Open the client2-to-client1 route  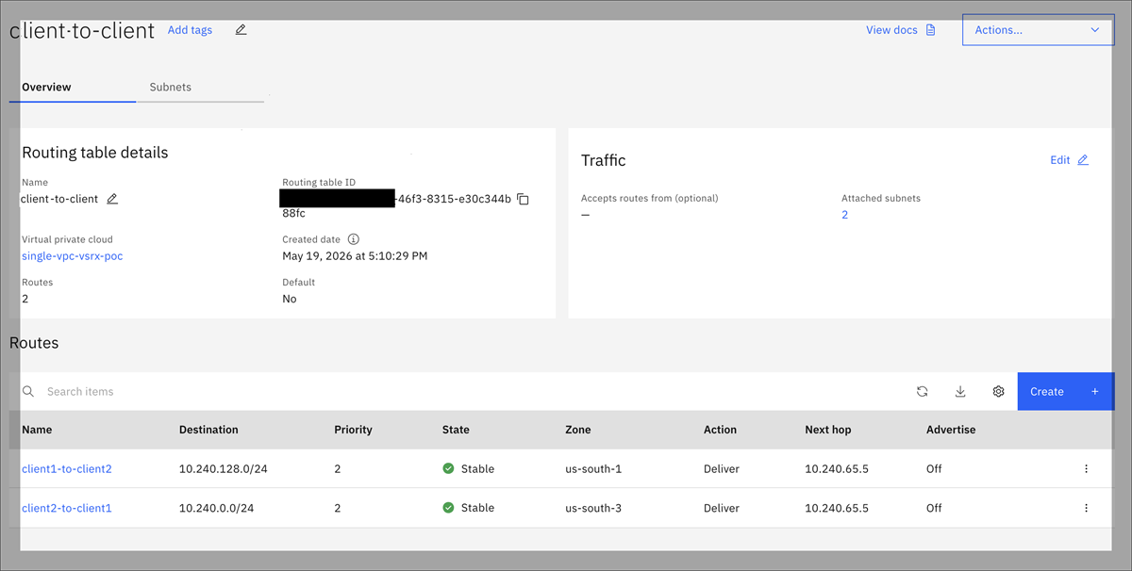coord(67,508)
